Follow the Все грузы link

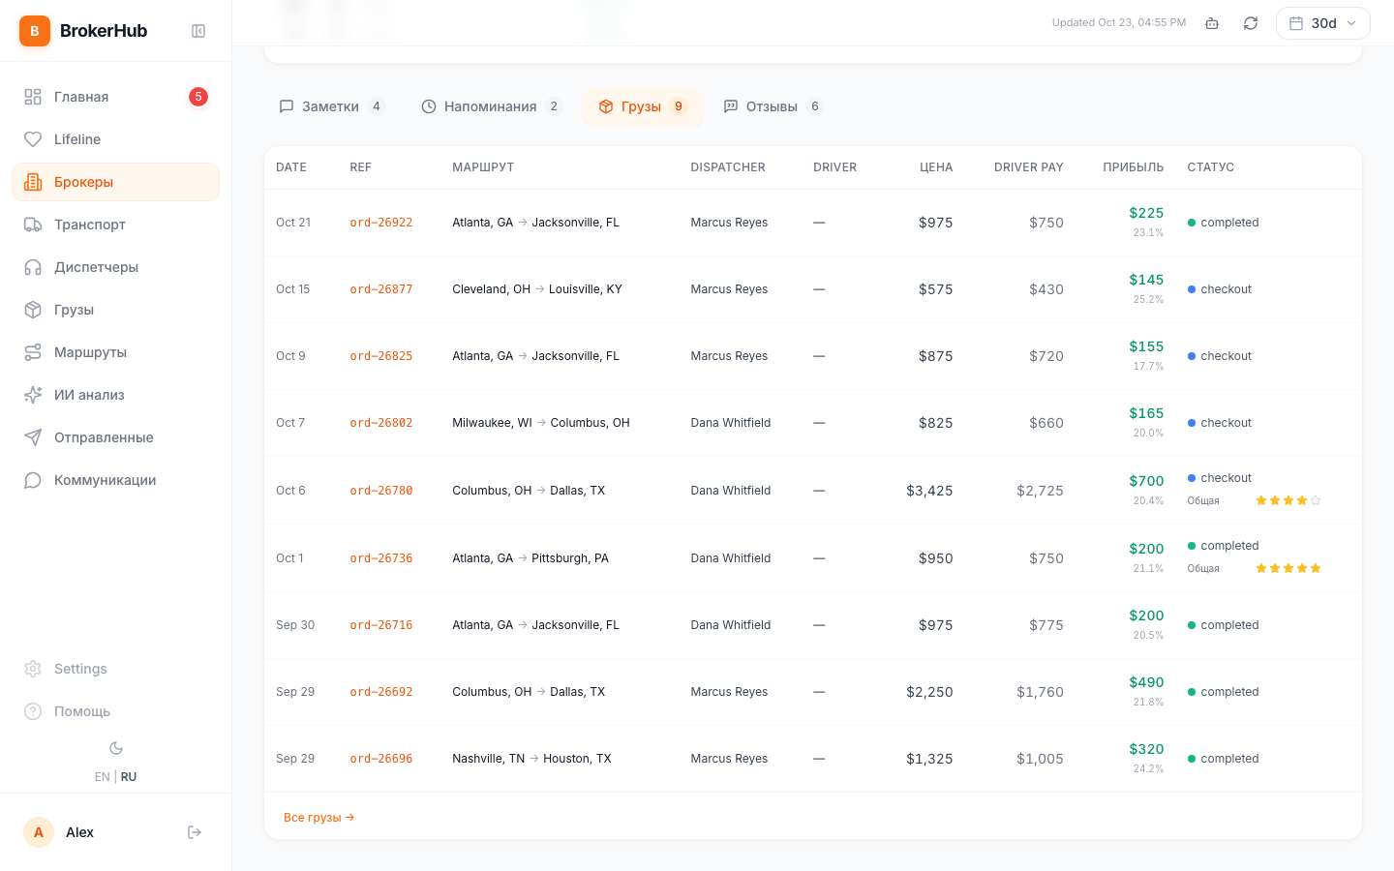[318, 818]
